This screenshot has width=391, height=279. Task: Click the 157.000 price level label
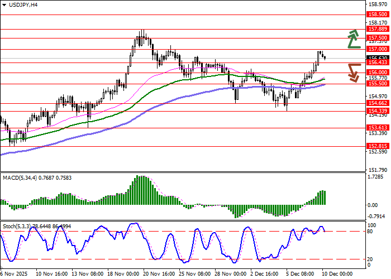(x=378, y=49)
